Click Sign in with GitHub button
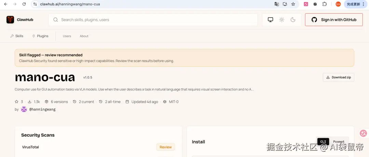This screenshot has width=369, height=157. (334, 20)
